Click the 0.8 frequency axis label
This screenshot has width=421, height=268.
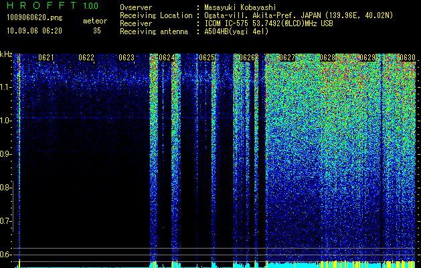point(5,188)
